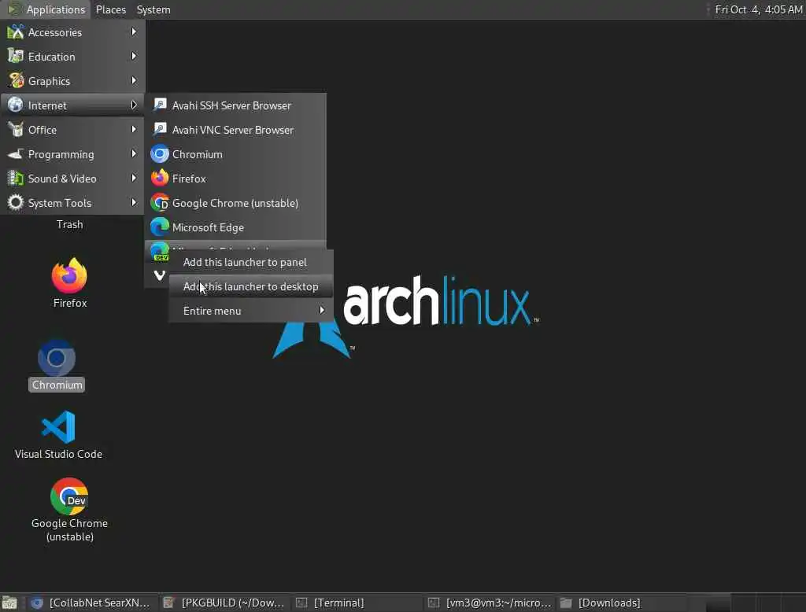
Task: Expand the Office submenu
Action: [x=72, y=130]
